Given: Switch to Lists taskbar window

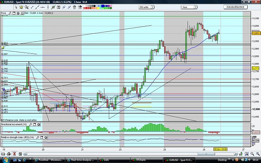Looking at the screenshot, I should pos(114,160).
